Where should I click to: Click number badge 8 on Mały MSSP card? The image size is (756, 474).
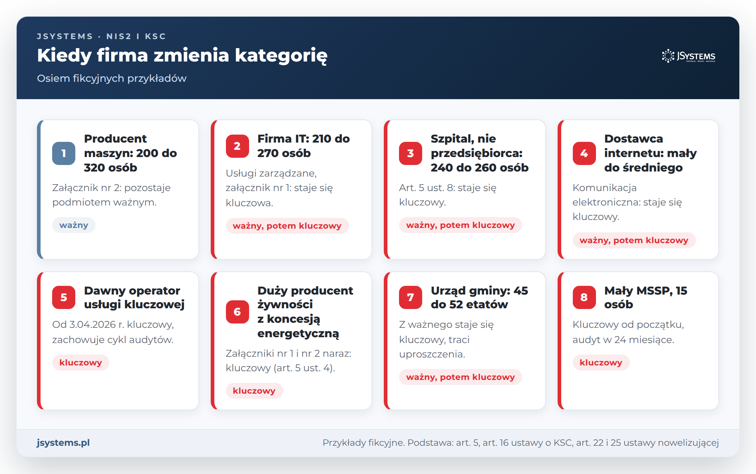pyautogui.click(x=584, y=297)
